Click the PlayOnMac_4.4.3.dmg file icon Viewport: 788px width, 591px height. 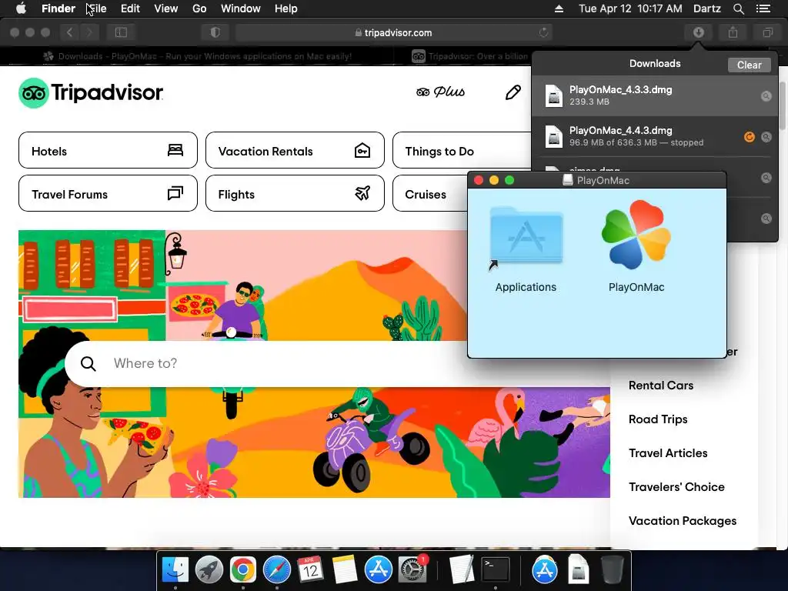tap(554, 136)
